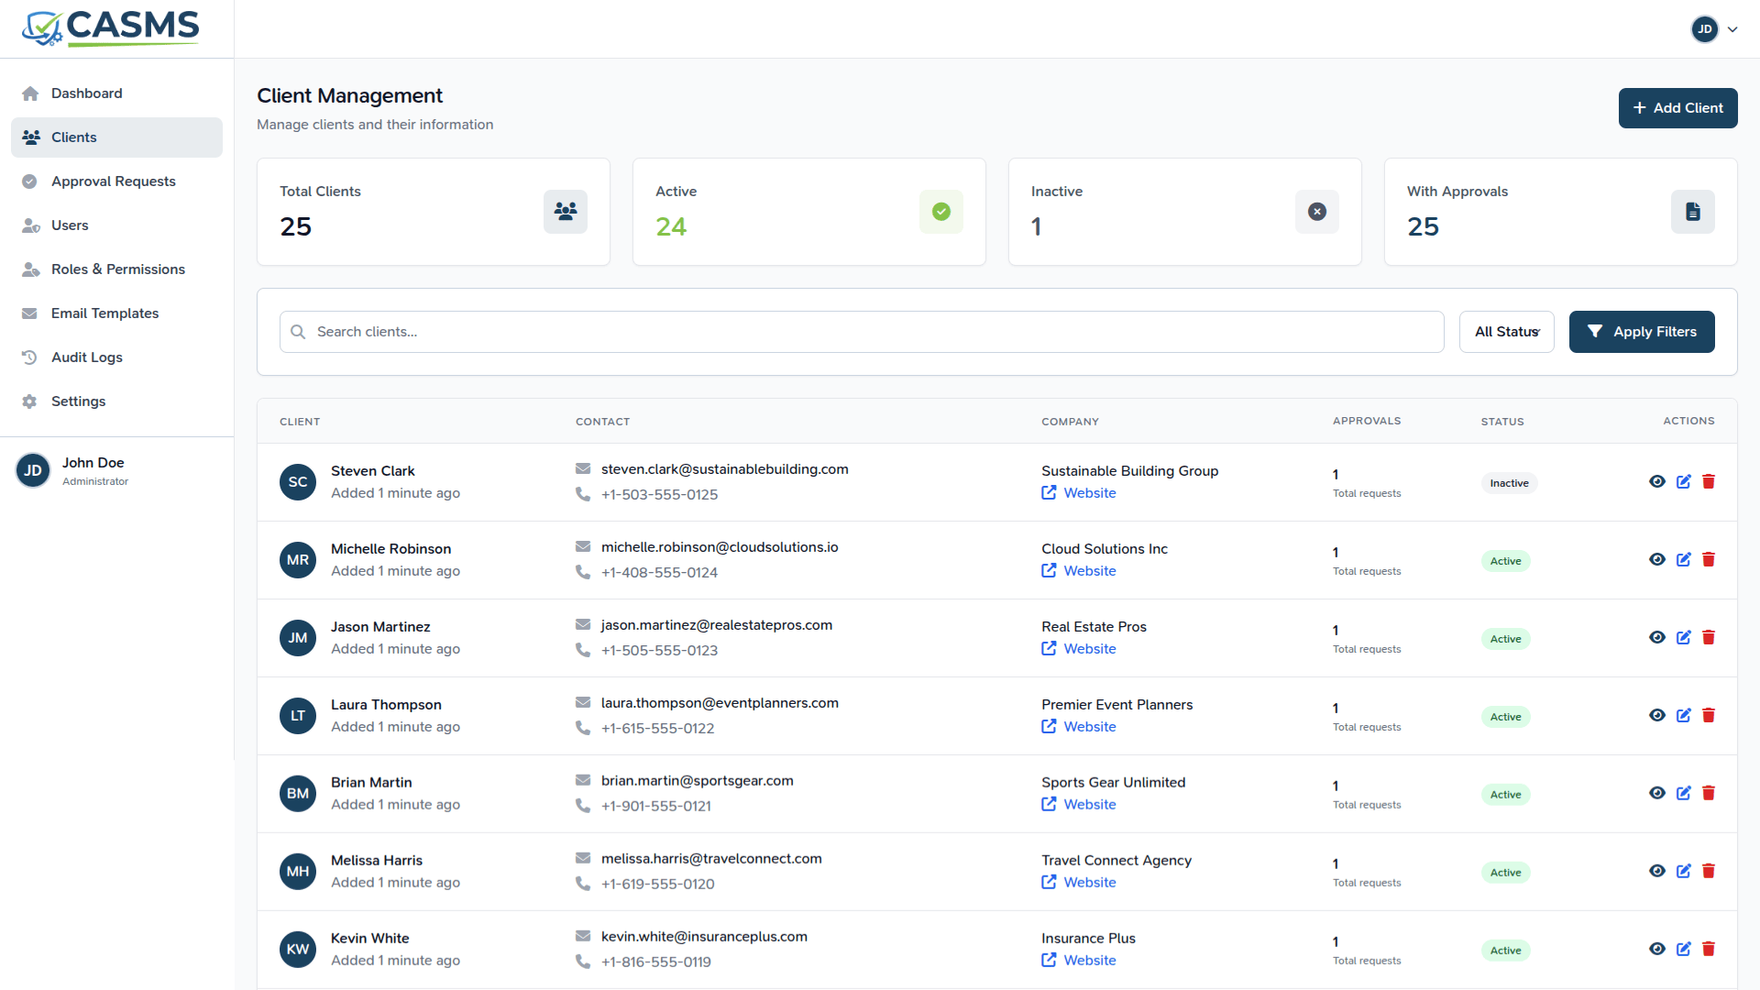Open Cloud Solutions Inc Website link

pos(1089,571)
